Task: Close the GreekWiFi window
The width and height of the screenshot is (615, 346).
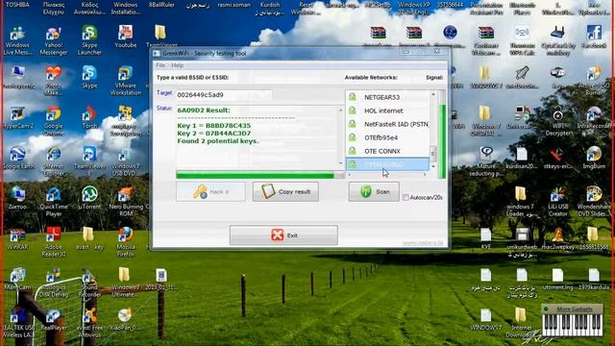Action: tap(436, 51)
